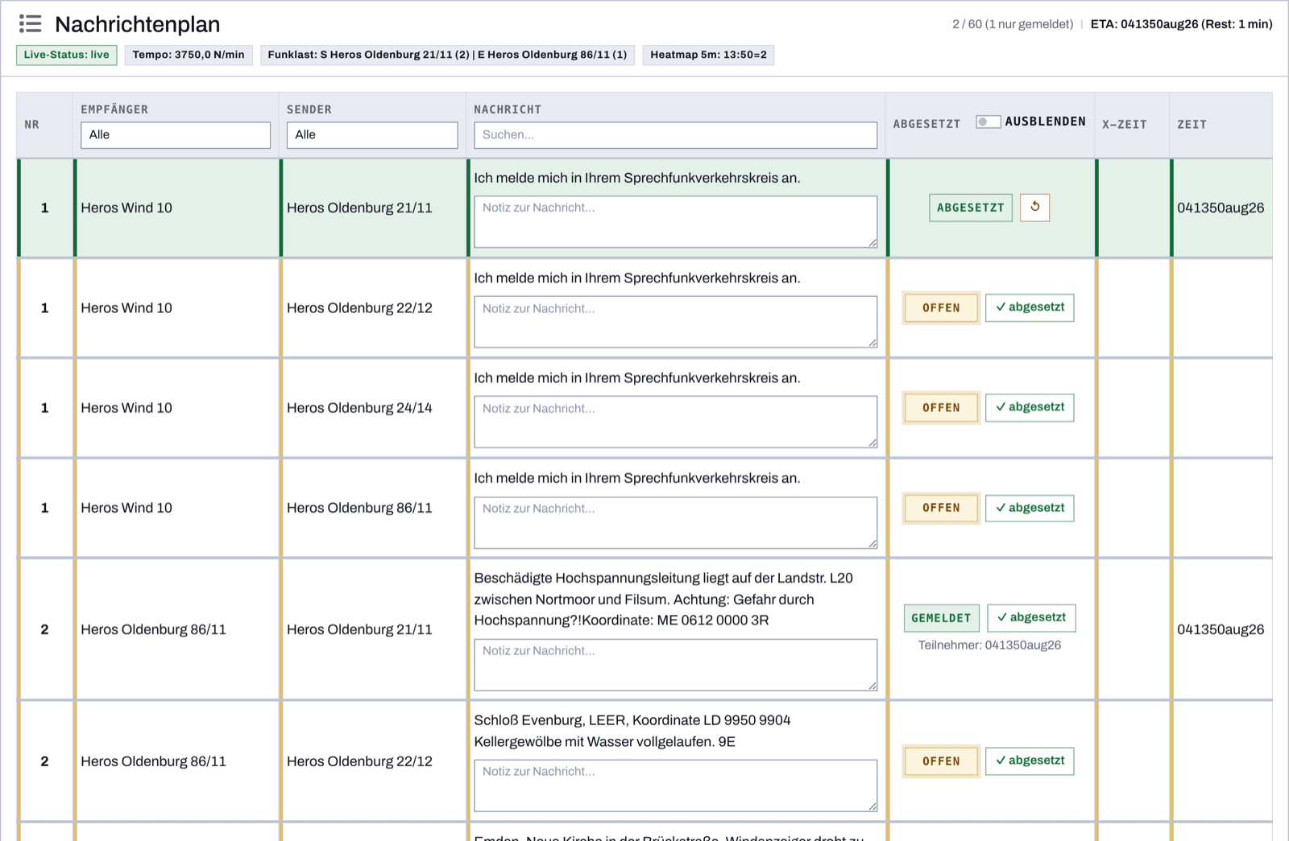The image size is (1289, 841).
Task: Click the Funklast badge
Action: pos(447,55)
